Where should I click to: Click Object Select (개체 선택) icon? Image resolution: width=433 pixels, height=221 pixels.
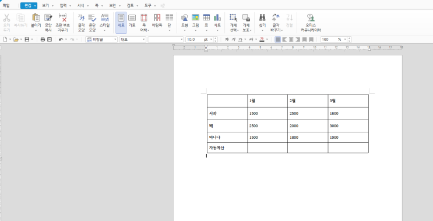(233, 17)
